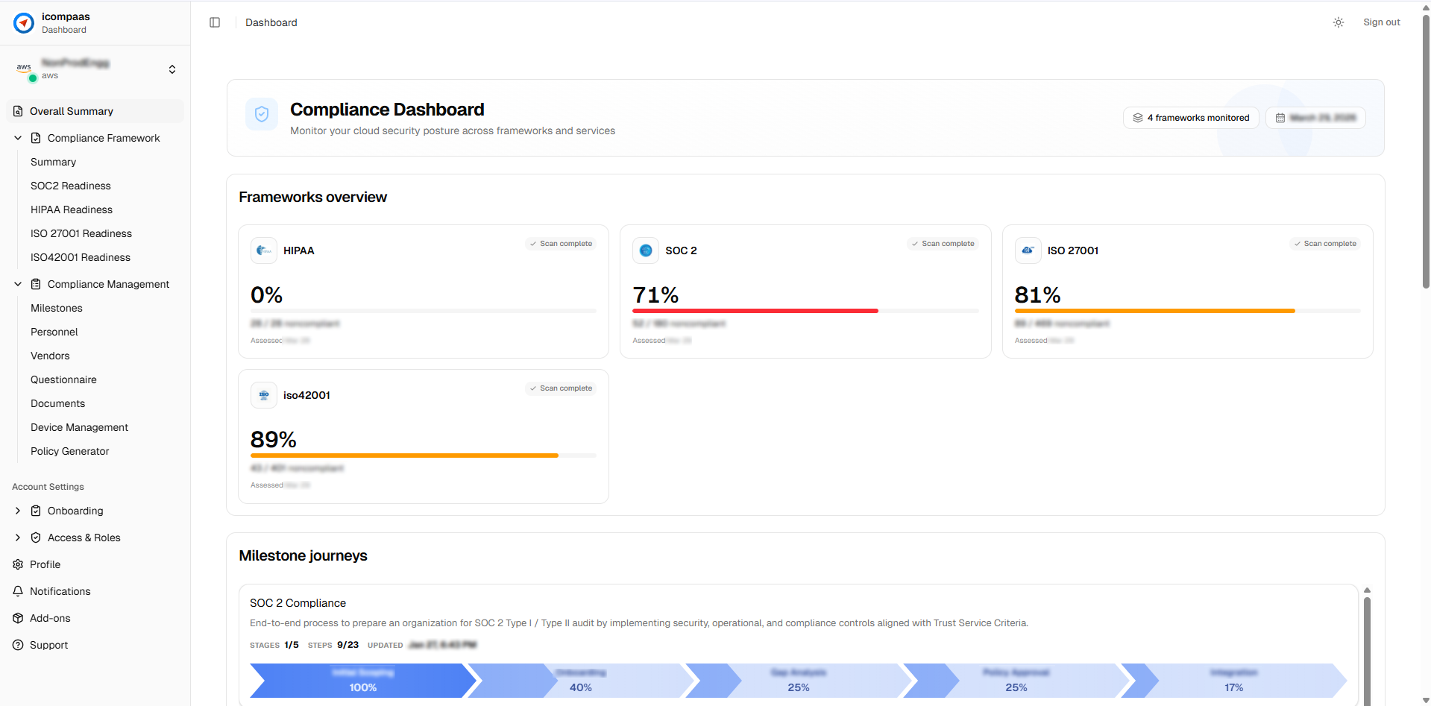
Task: Switch the light/dark theme sun icon
Action: coord(1339,22)
